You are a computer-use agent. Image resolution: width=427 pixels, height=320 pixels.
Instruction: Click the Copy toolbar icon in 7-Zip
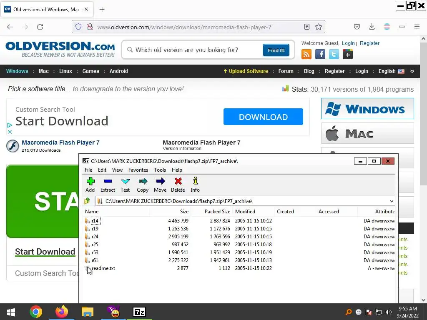coord(143,185)
